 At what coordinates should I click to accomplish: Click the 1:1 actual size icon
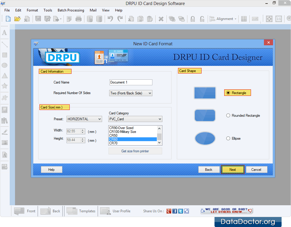pos(279,19)
